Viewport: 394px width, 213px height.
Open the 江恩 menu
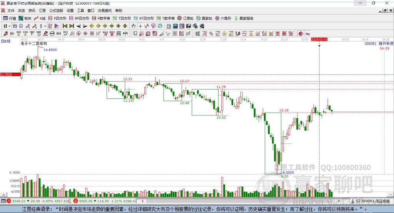pyautogui.click(x=42, y=10)
